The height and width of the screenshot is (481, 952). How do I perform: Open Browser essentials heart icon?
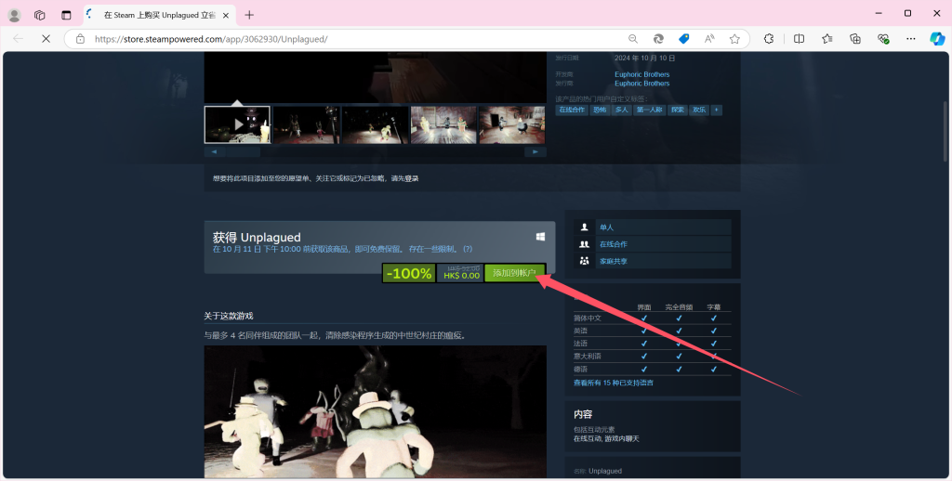[x=883, y=39]
